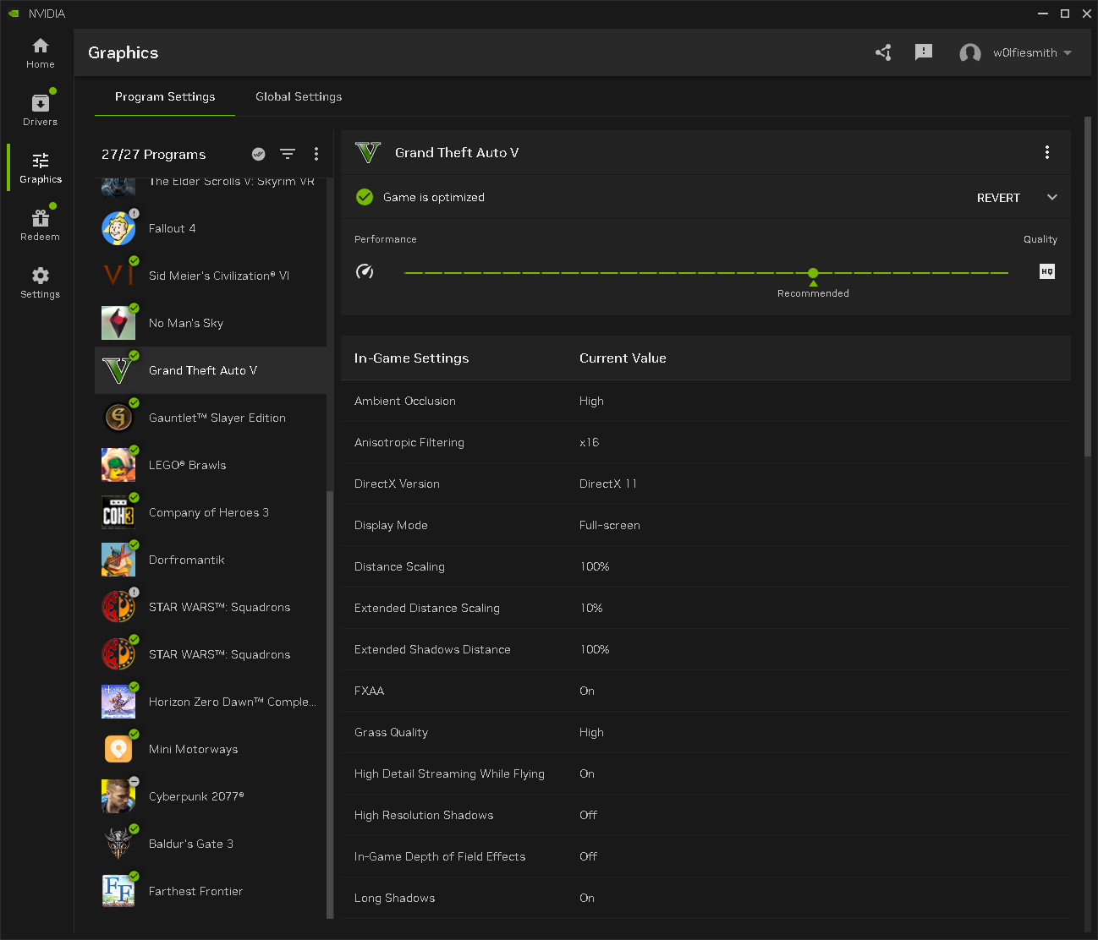Select the Graphics sidebar icon
This screenshot has height=940, width=1098.
tap(40, 166)
